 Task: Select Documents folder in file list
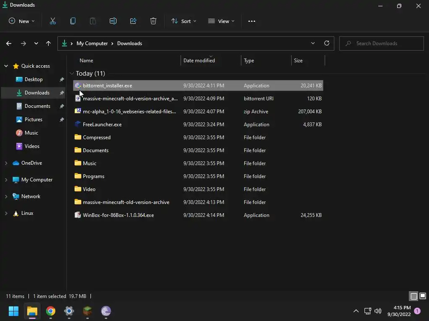[x=198, y=150]
